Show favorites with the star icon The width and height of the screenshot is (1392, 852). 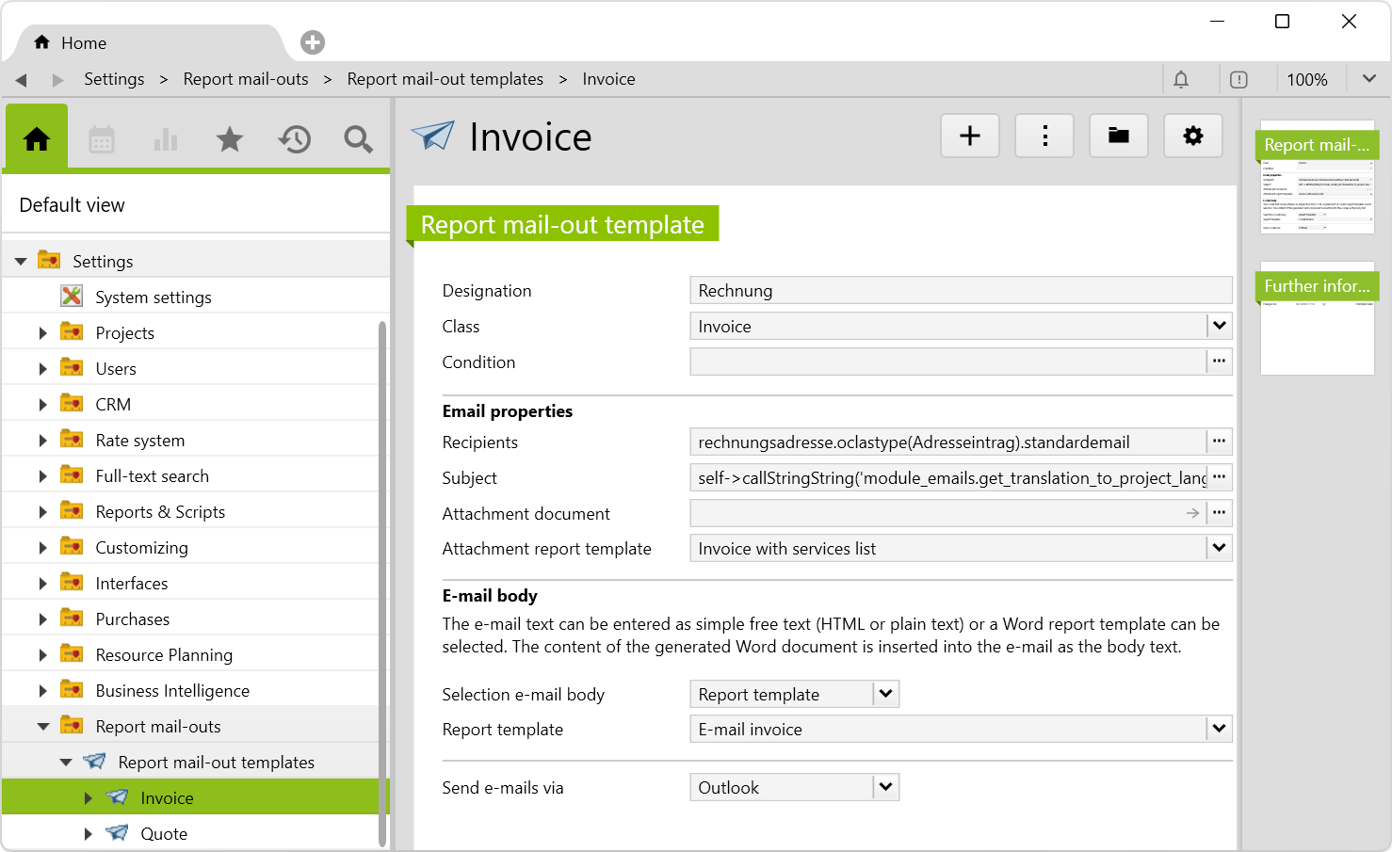230,140
